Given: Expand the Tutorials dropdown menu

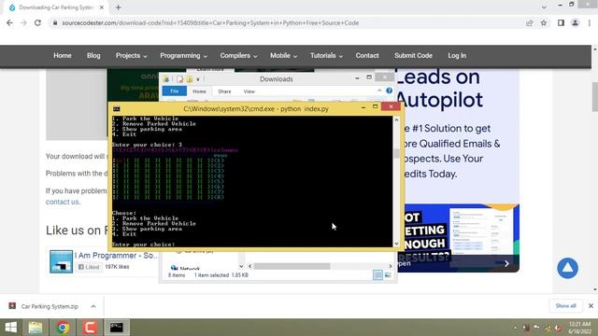Looking at the screenshot, I should coord(326,56).
